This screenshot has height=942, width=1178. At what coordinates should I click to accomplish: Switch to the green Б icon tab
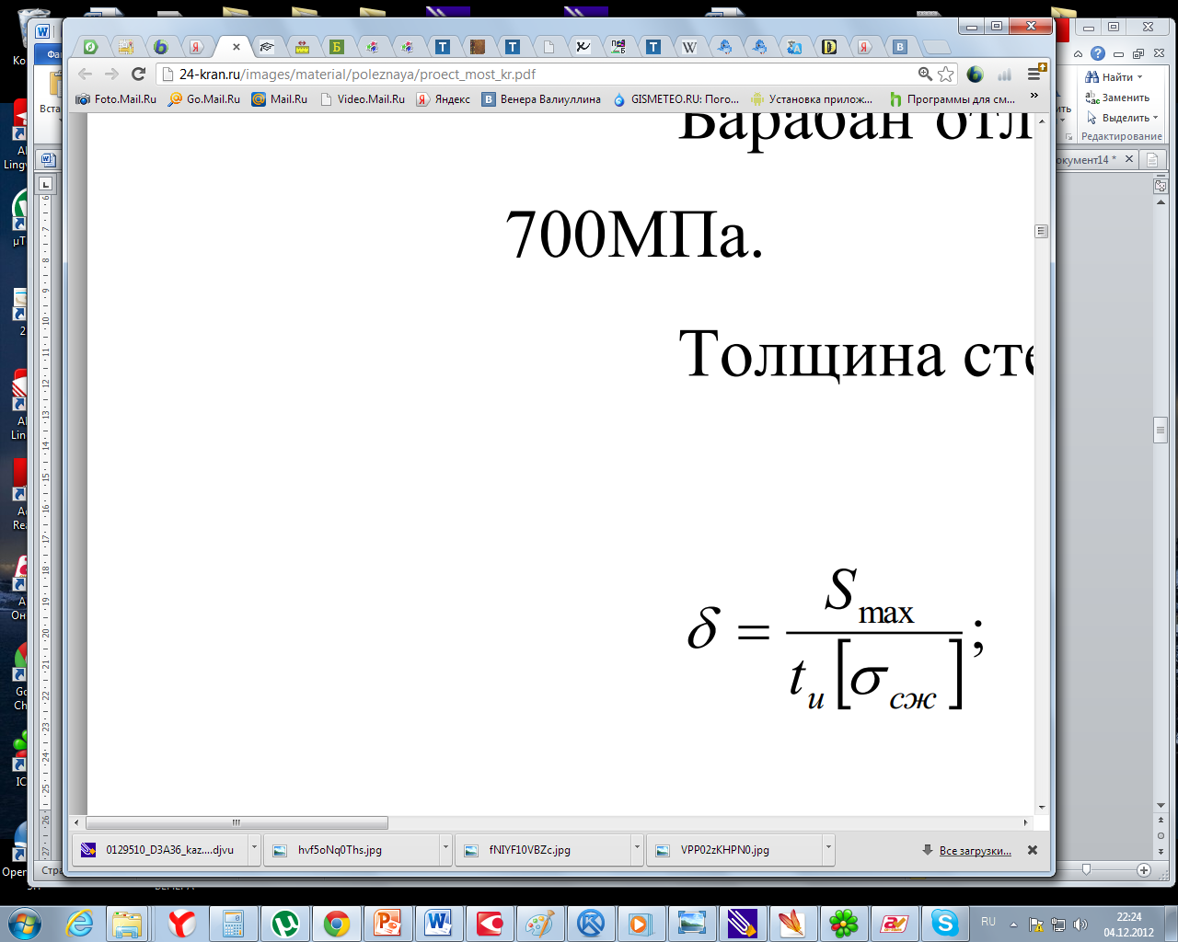pos(337,47)
